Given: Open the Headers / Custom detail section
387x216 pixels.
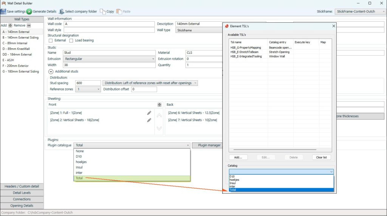Looking at the screenshot, I should 22,186.
